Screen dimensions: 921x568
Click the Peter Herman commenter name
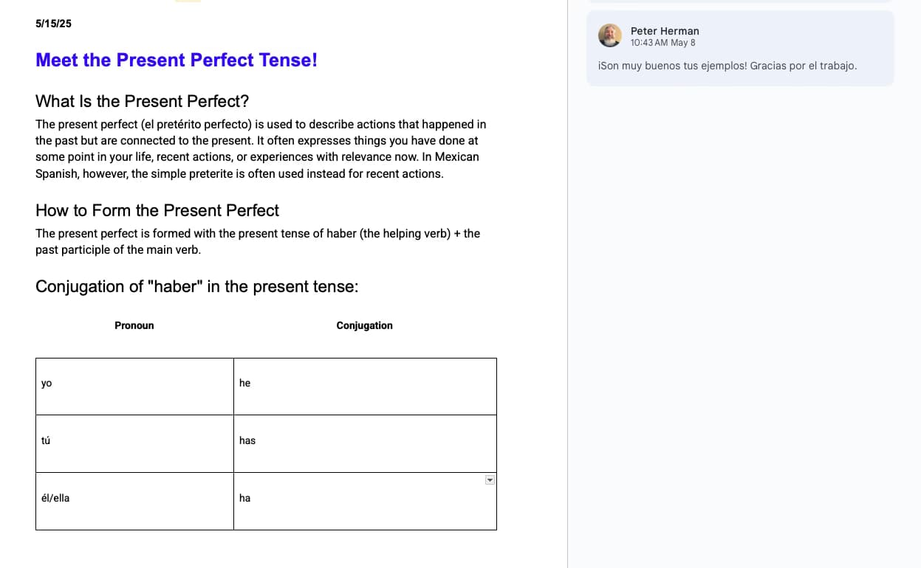coord(665,31)
